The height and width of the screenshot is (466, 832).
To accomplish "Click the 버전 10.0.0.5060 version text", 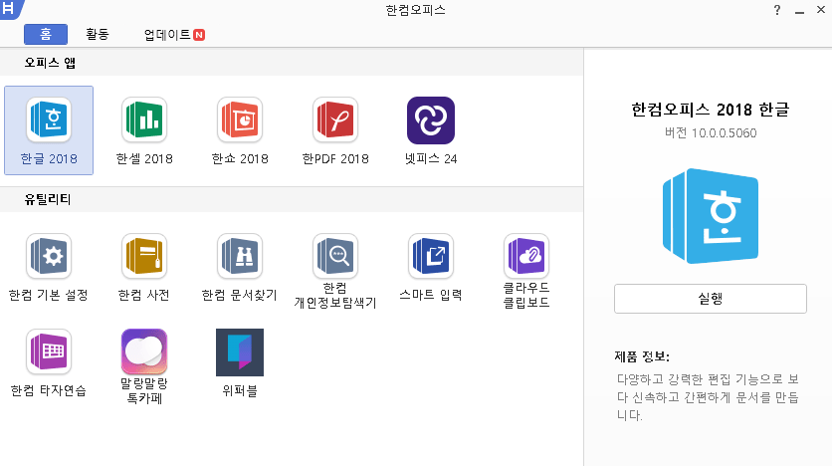I will pyautogui.click(x=711, y=132).
